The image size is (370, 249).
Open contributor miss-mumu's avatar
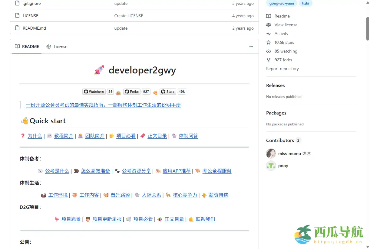(x=271, y=154)
